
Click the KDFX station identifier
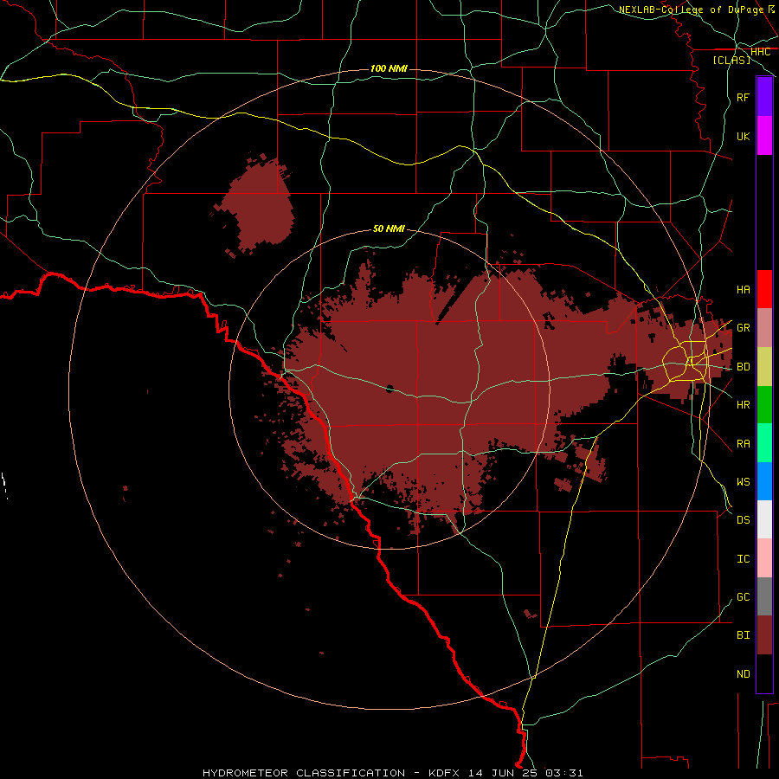[x=445, y=773]
